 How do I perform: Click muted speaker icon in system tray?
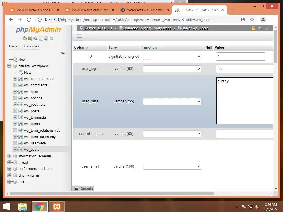point(257,207)
